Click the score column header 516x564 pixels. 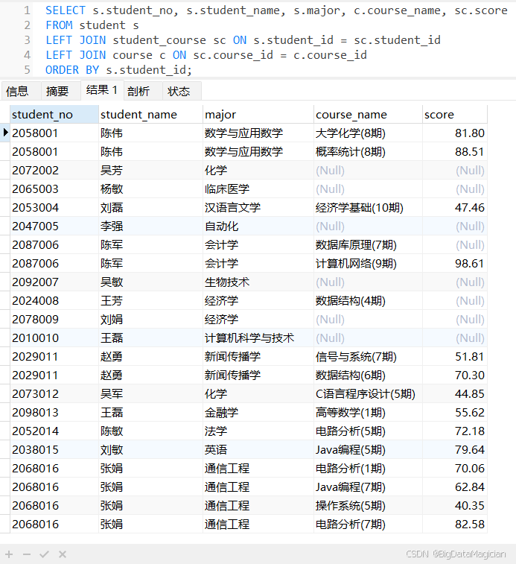click(x=454, y=115)
